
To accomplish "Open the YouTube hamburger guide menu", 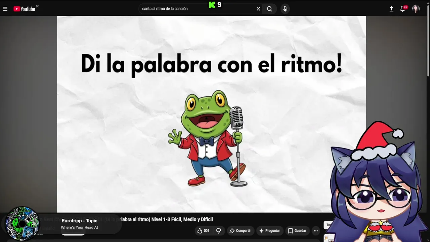I will (5, 9).
